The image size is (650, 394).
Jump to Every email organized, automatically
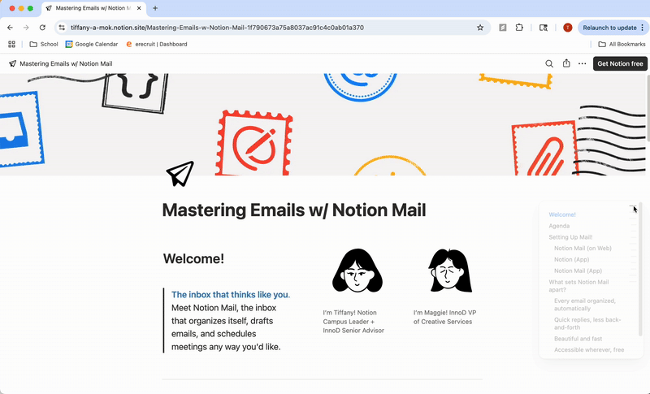click(x=584, y=305)
